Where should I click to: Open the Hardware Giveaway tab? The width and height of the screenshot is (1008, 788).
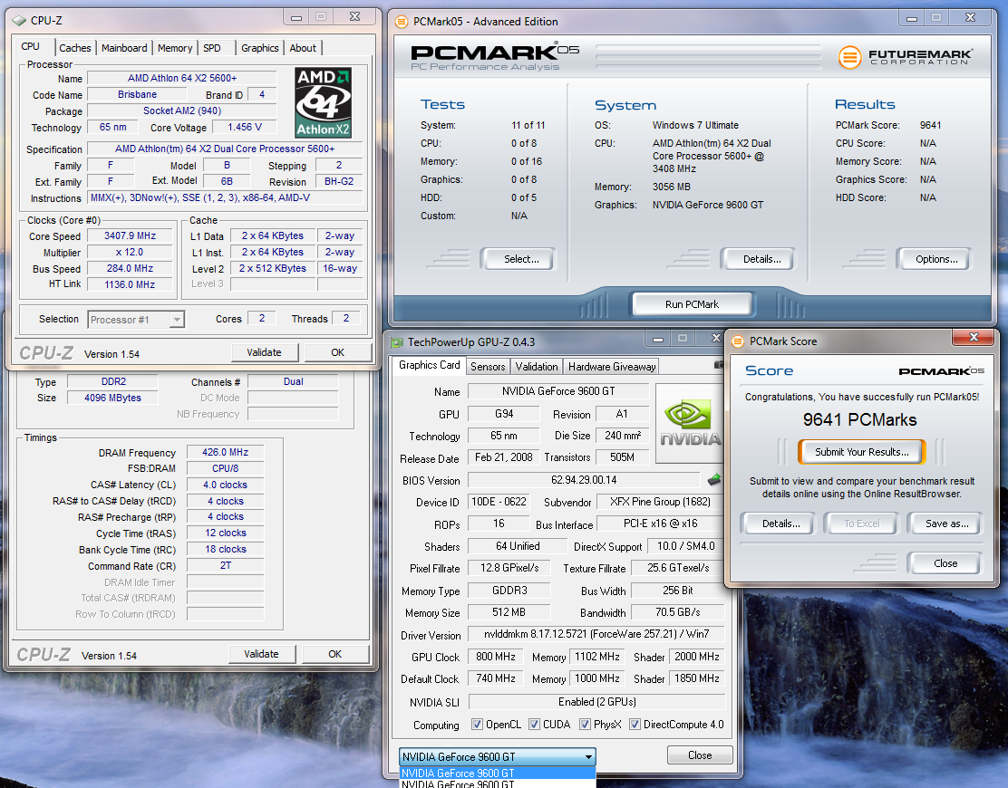pyautogui.click(x=611, y=367)
